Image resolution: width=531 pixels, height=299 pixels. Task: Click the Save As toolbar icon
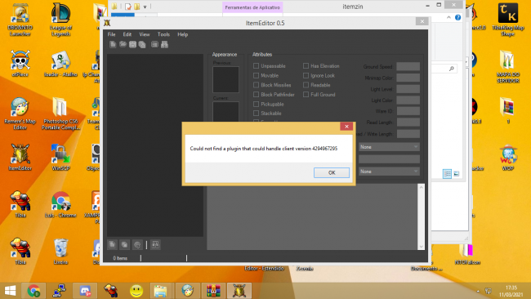pyautogui.click(x=142, y=44)
